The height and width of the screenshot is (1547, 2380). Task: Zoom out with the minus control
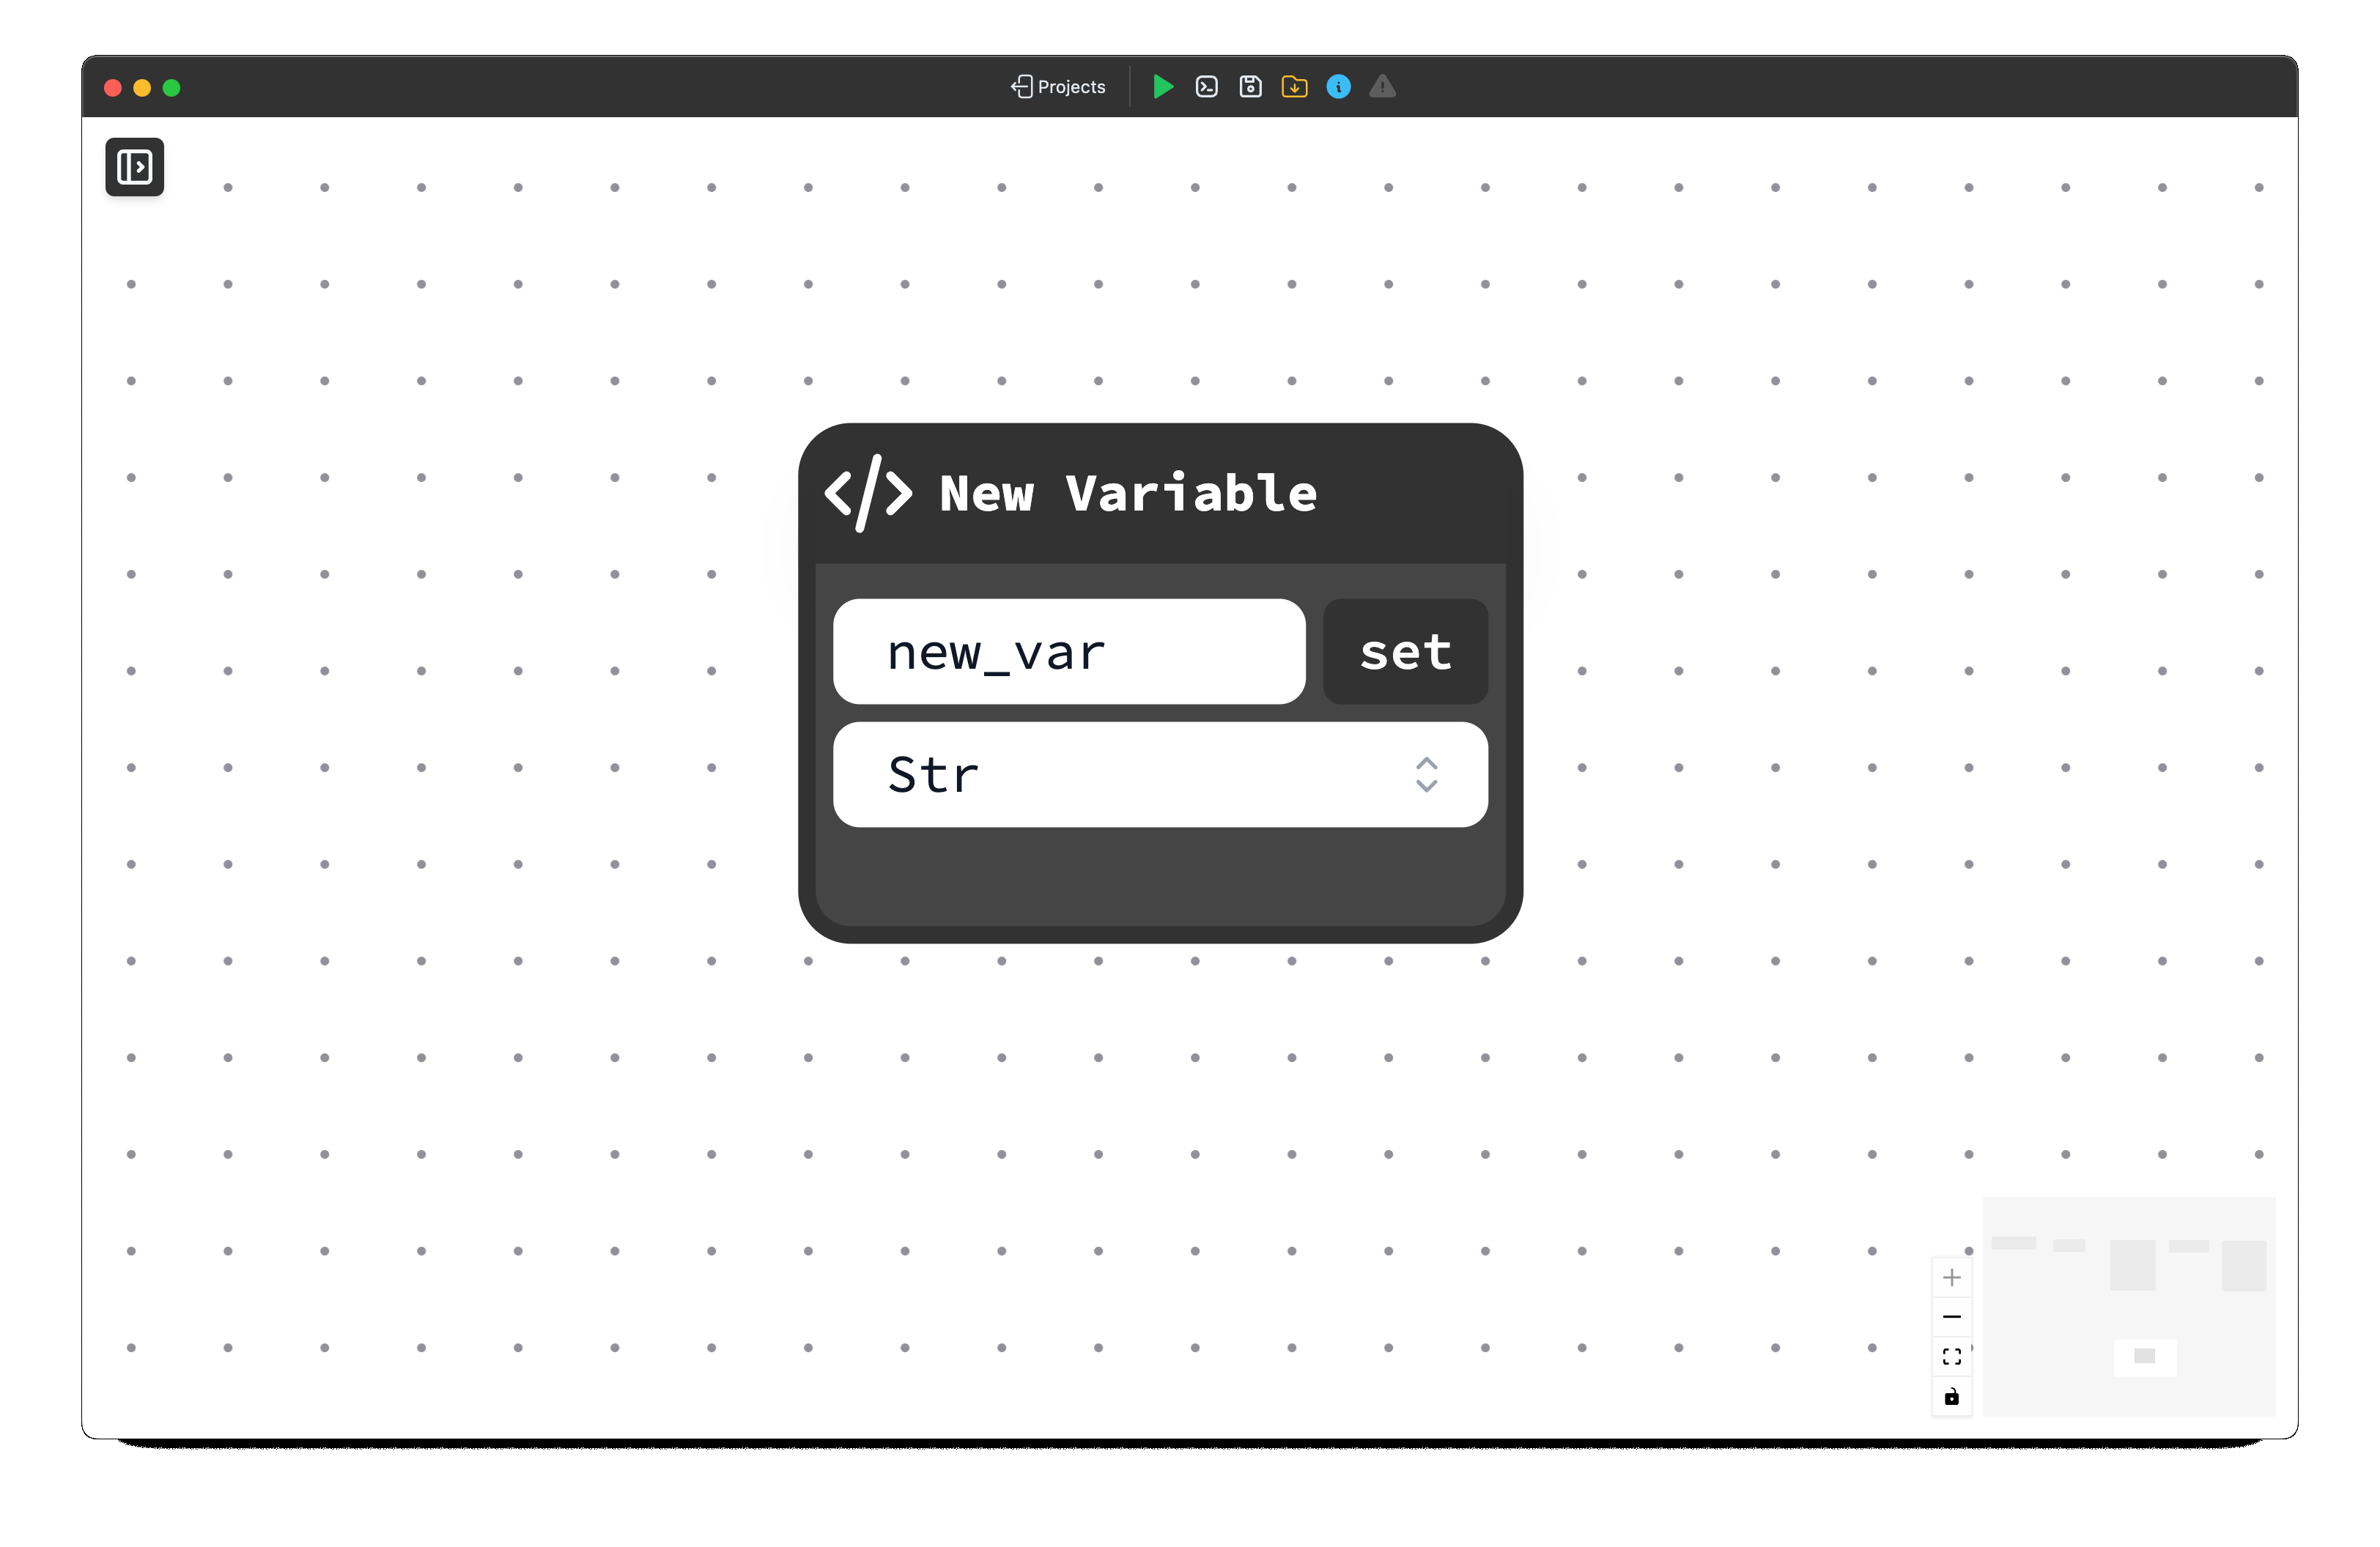1951,1317
